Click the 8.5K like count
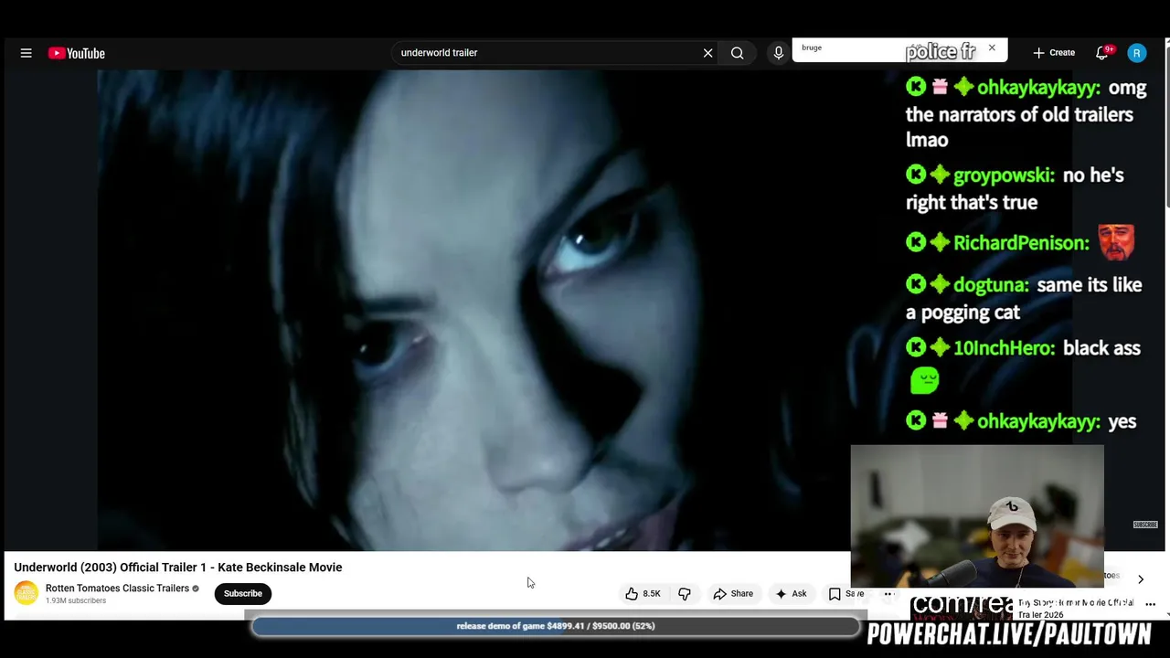1170x658 pixels. coord(652,594)
